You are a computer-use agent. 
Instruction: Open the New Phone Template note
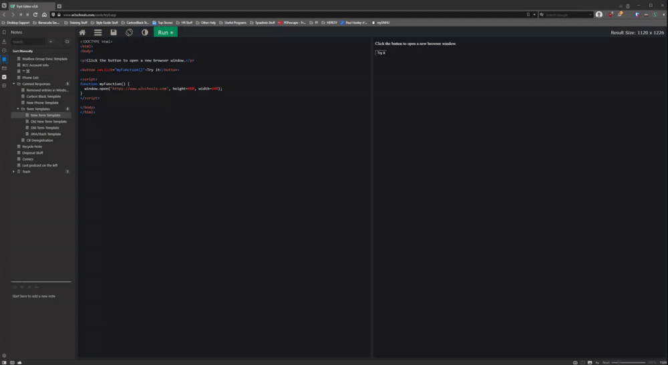pyautogui.click(x=41, y=103)
